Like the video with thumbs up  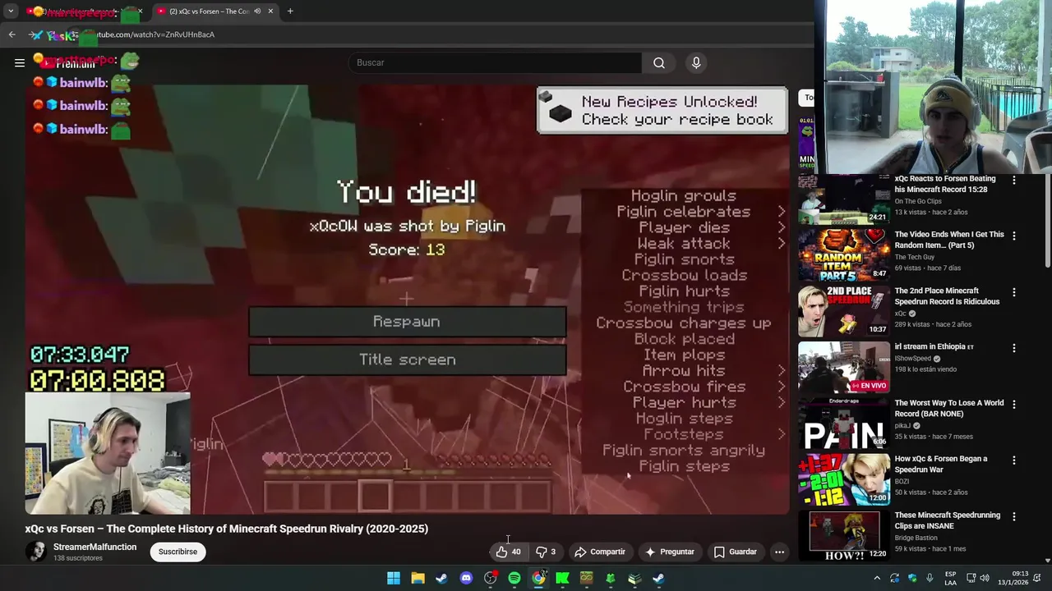pyautogui.click(x=509, y=552)
